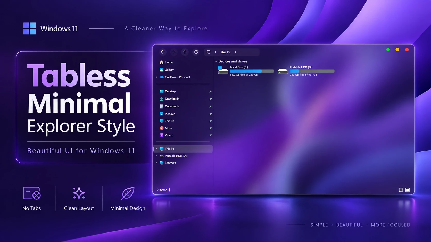Open OneDrive - Personal in sidebar

177,77
